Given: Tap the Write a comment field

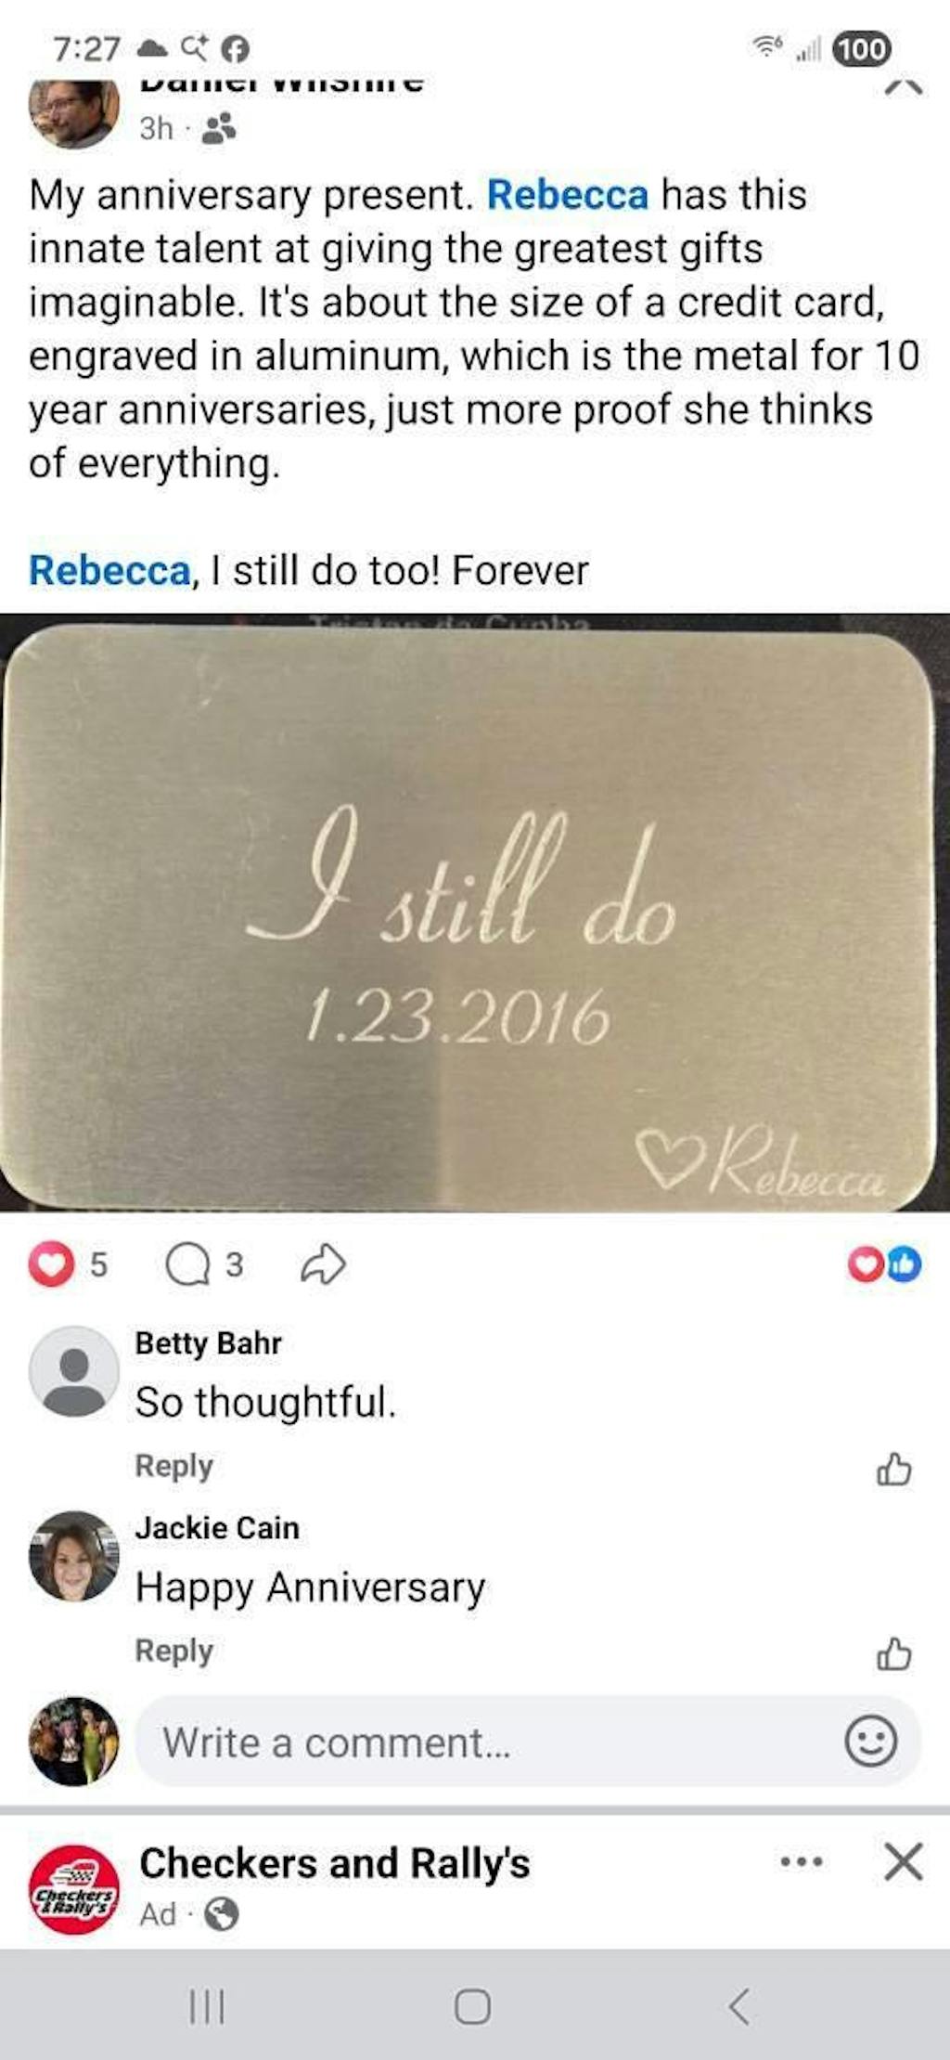Looking at the screenshot, I should tap(528, 1742).
